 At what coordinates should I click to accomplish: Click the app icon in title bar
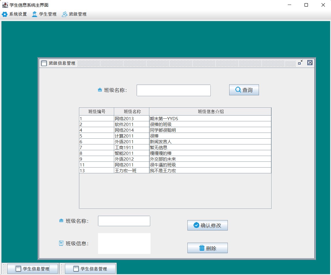[5, 5]
